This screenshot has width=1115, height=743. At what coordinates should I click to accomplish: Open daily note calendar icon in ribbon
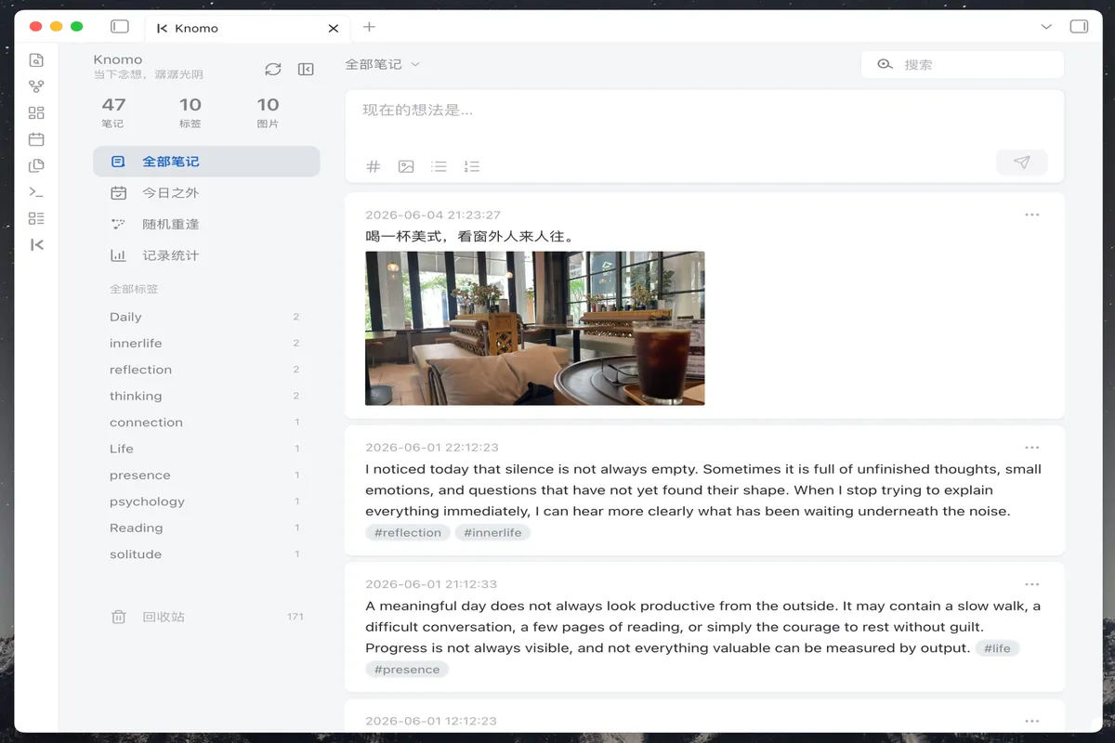pyautogui.click(x=36, y=139)
